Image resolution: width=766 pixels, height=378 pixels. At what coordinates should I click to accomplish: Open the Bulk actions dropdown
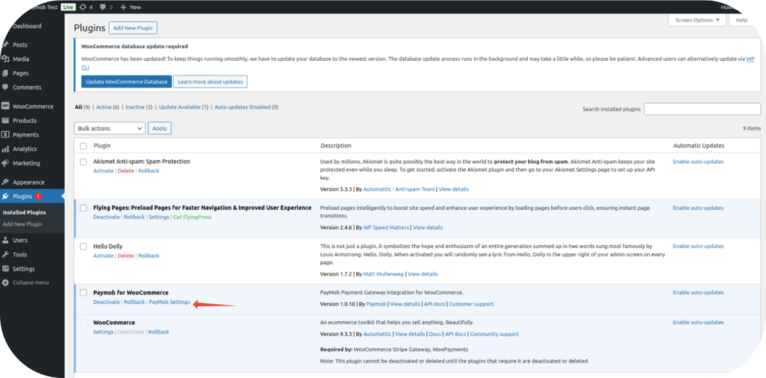(110, 128)
